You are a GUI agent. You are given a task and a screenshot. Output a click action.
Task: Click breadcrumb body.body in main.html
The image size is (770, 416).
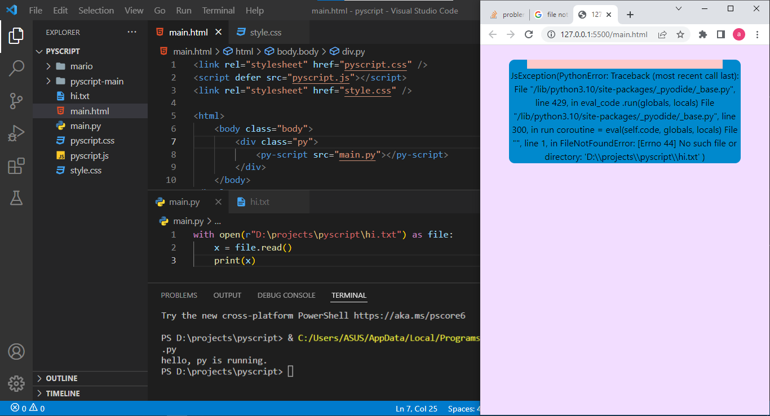pyautogui.click(x=291, y=51)
